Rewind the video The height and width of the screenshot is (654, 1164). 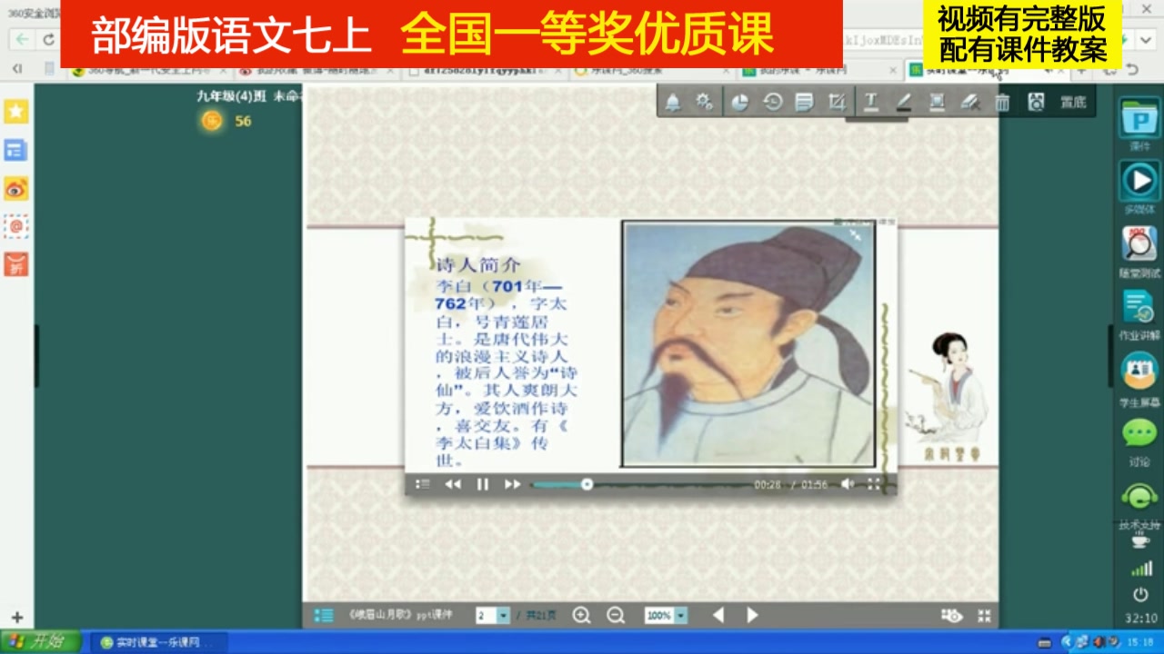pos(453,485)
